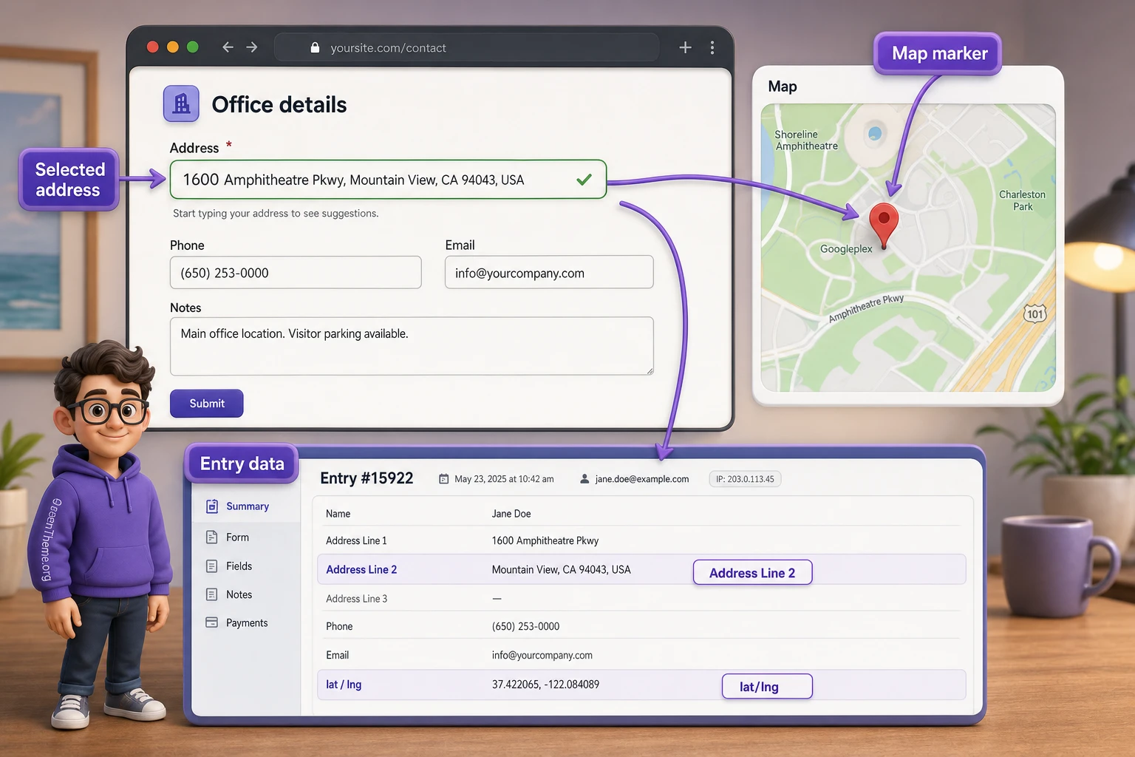Click the building icon beside Office details
The image size is (1135, 757).
coord(181,103)
